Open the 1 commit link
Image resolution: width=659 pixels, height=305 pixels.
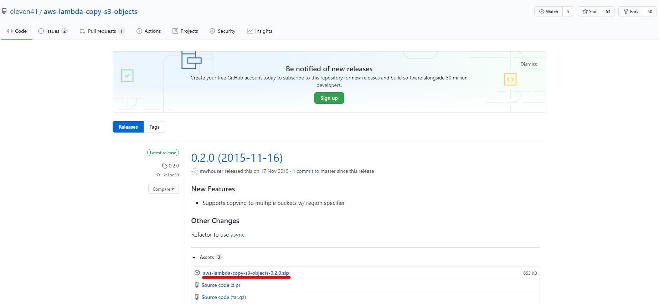coord(303,171)
